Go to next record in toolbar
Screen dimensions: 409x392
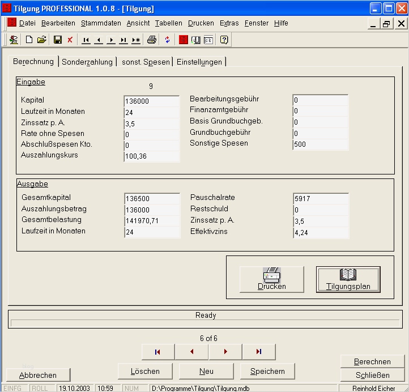(x=111, y=40)
